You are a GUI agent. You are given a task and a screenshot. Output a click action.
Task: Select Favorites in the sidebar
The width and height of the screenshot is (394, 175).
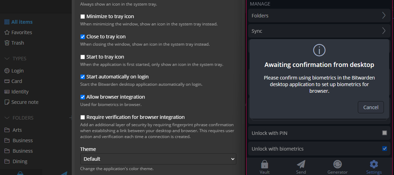22,32
